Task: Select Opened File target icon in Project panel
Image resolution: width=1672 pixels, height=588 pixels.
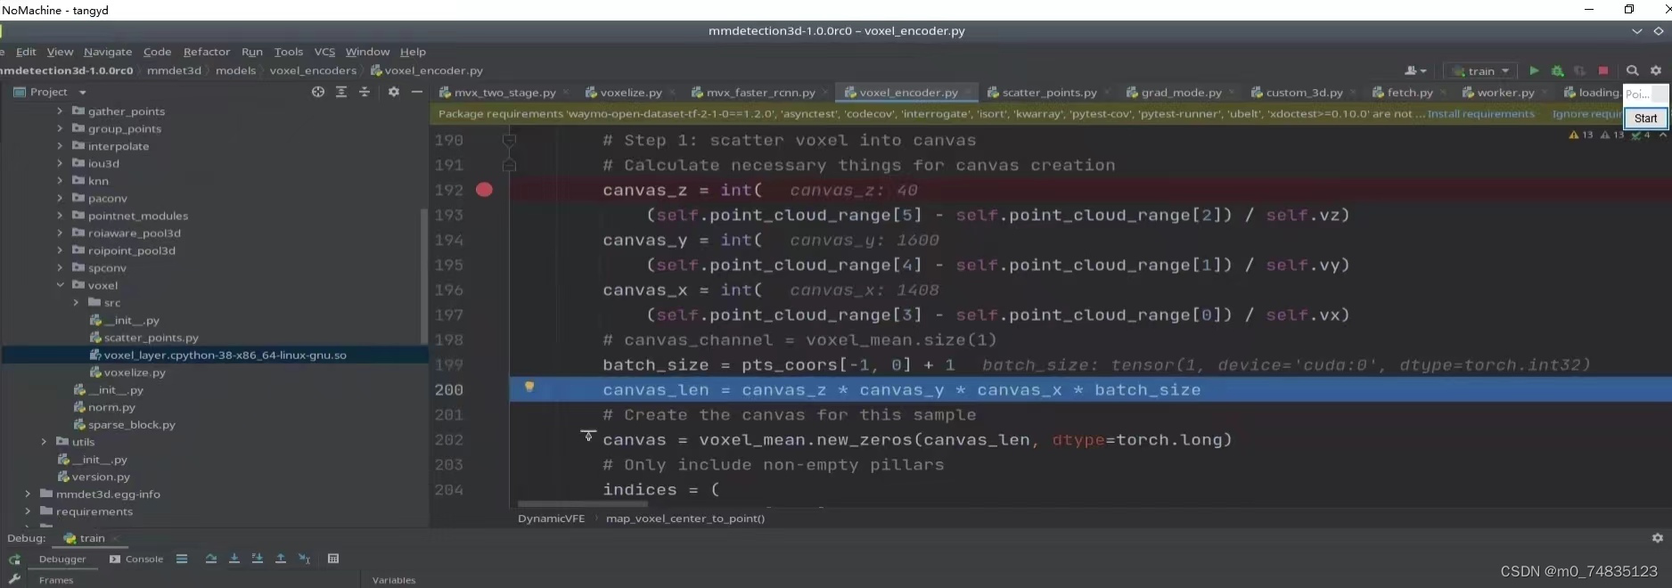Action: [x=318, y=92]
